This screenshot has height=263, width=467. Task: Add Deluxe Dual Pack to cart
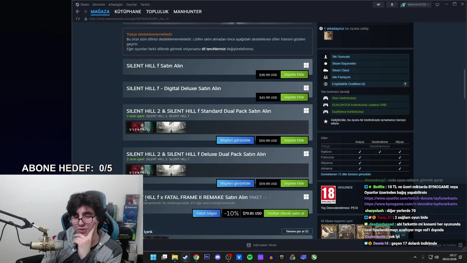click(294, 183)
